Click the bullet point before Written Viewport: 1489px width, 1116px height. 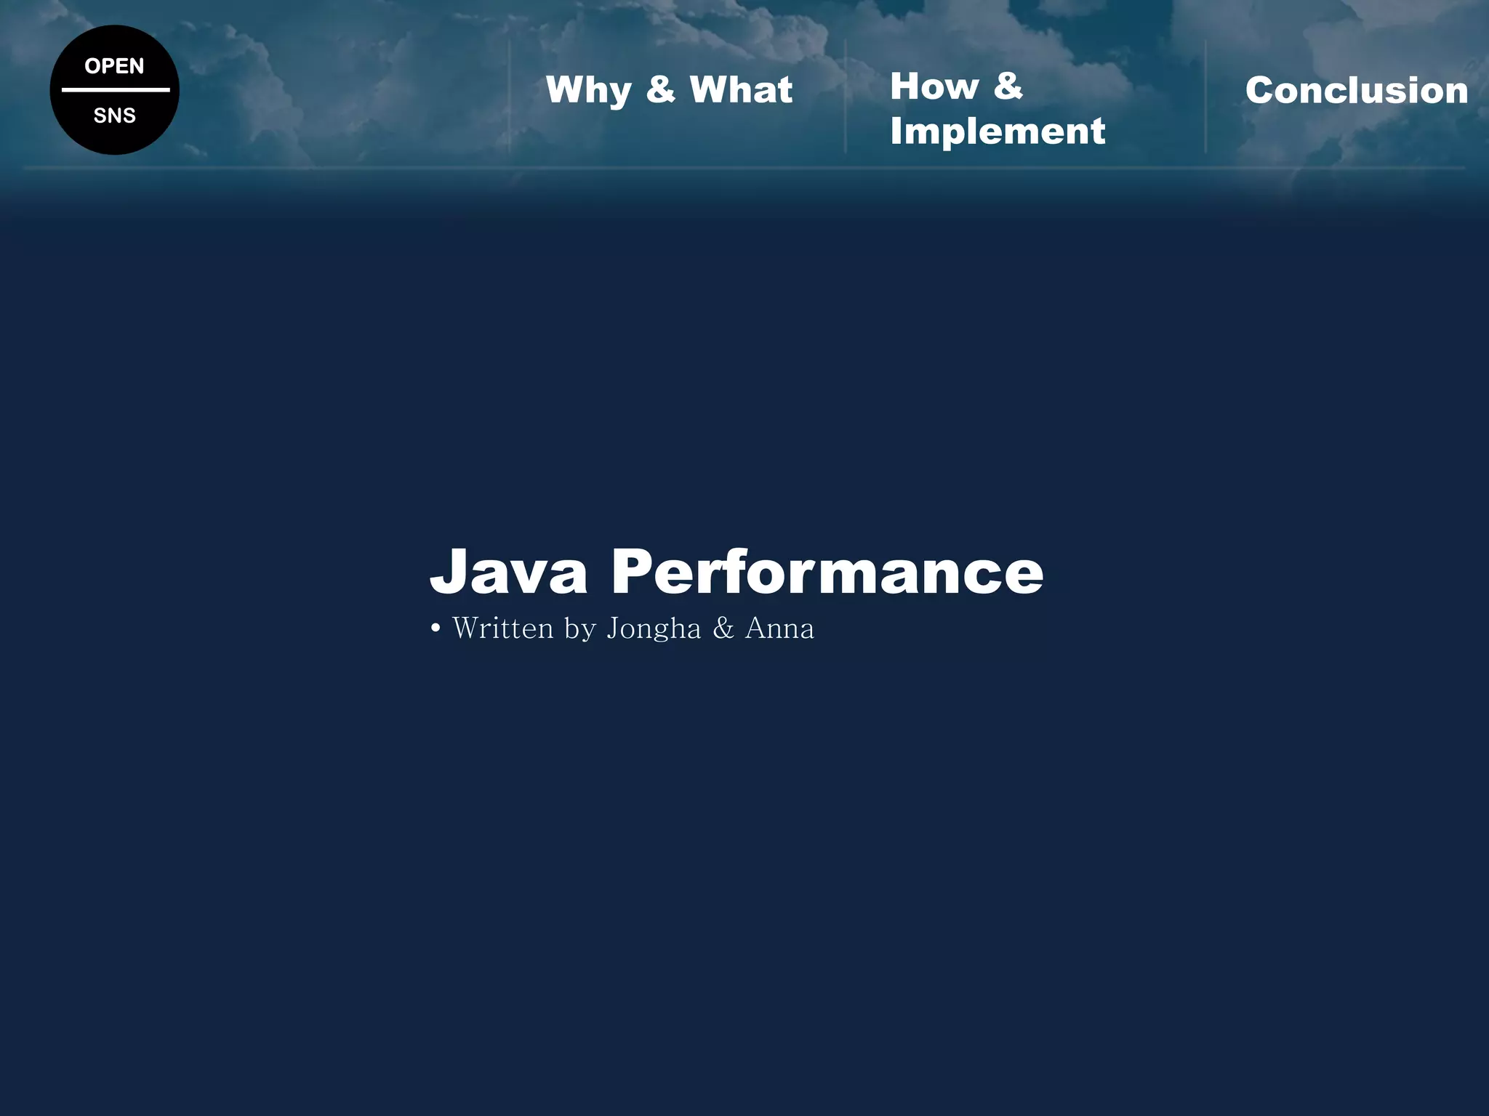point(436,628)
